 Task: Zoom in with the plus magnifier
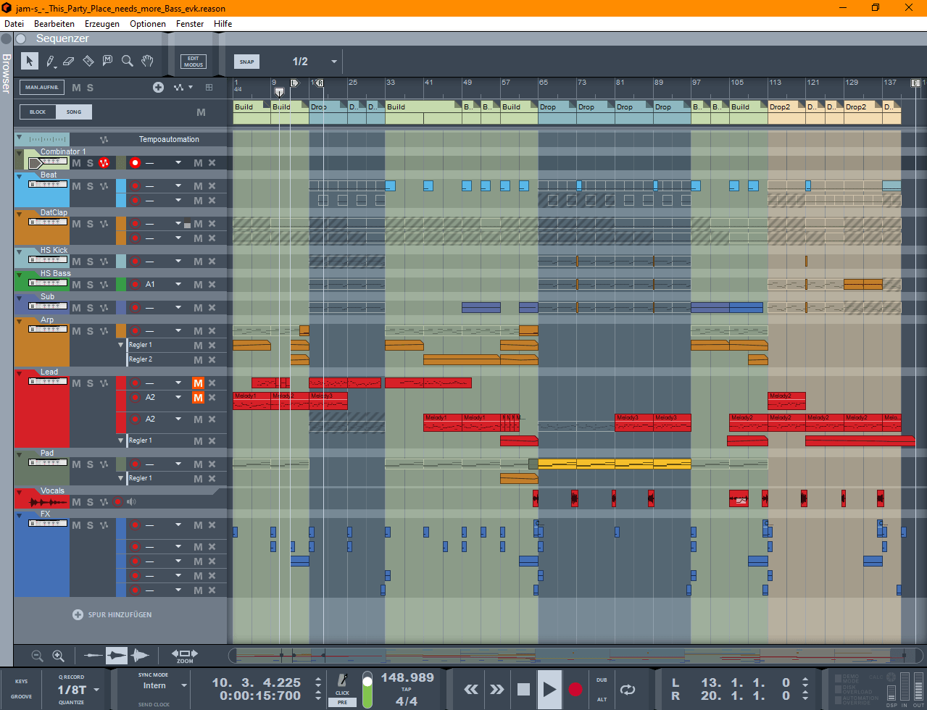coord(59,656)
